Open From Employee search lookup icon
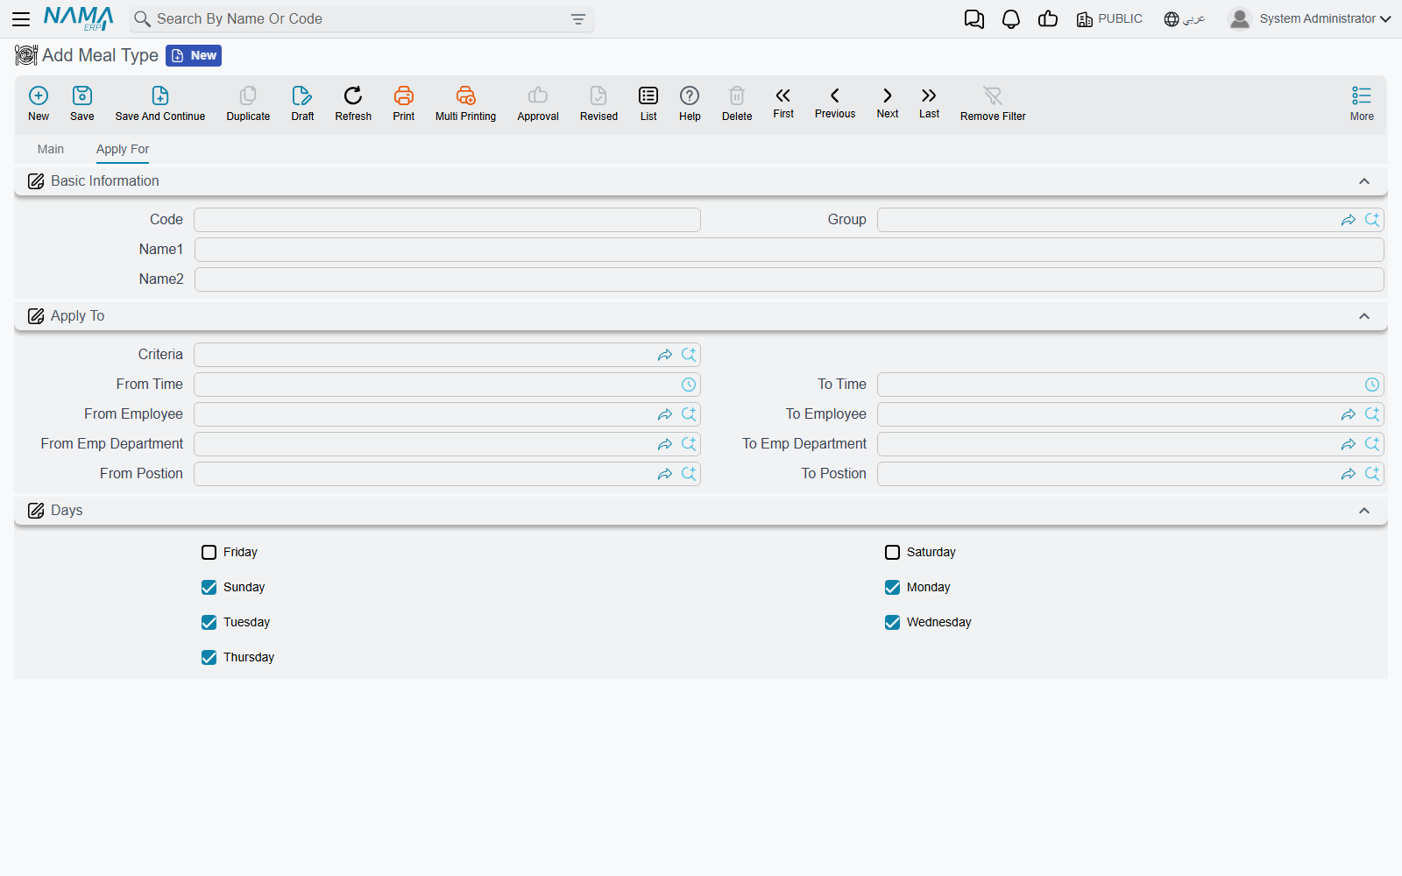 tap(689, 414)
